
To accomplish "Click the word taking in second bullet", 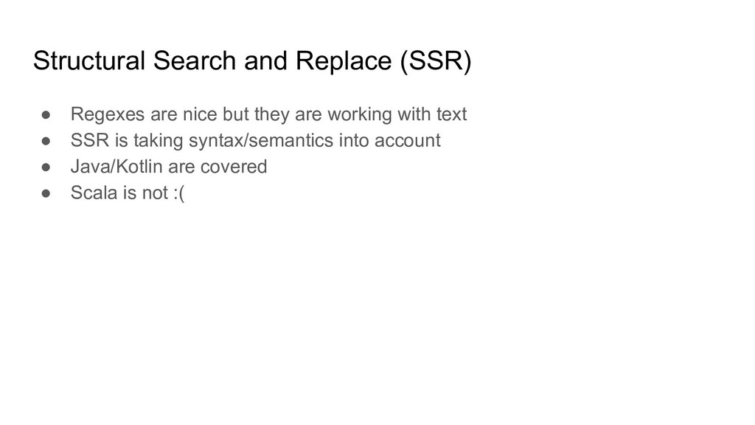I will pos(159,141).
